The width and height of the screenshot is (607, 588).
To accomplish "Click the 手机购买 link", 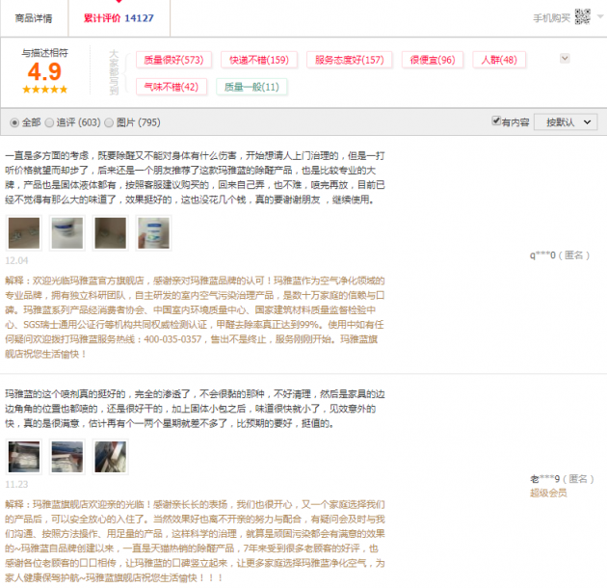I will [550, 17].
